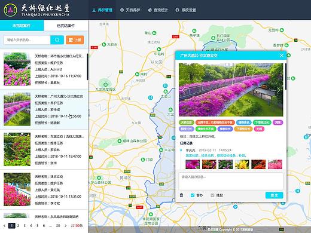
Task: Click the green marker at 帽峰山森林公园
Action: [x=120, y=141]
